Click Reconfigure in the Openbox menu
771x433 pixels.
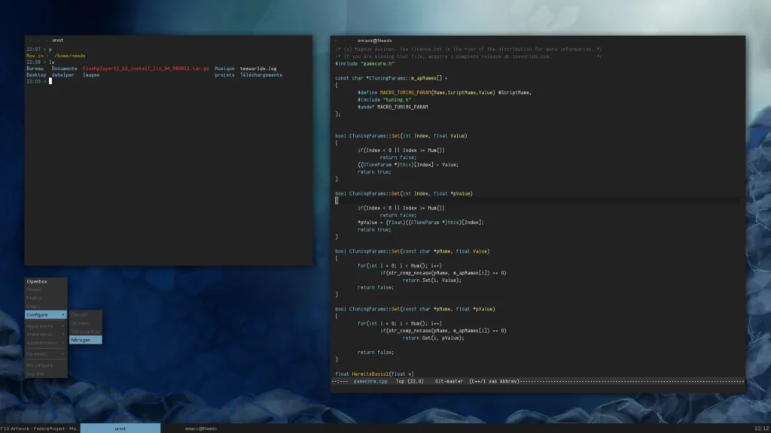40,365
